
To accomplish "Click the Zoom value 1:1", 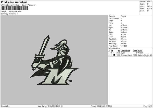I will tap(148, 11).
